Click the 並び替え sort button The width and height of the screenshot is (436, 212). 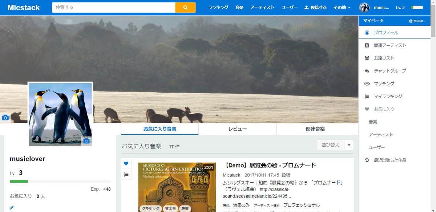(330, 145)
